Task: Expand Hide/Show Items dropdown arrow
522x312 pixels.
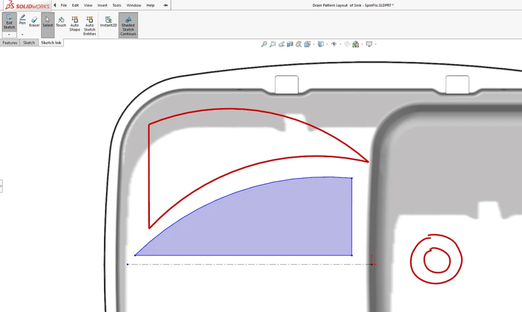Action: [340, 44]
